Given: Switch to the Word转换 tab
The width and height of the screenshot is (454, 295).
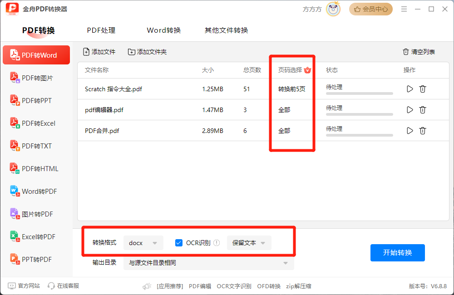Looking at the screenshot, I should coord(163,30).
